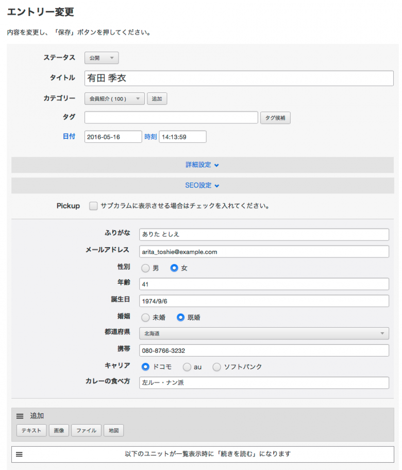Open the カテゴリー category dropdown
The width and height of the screenshot is (402, 470).
coord(114,98)
